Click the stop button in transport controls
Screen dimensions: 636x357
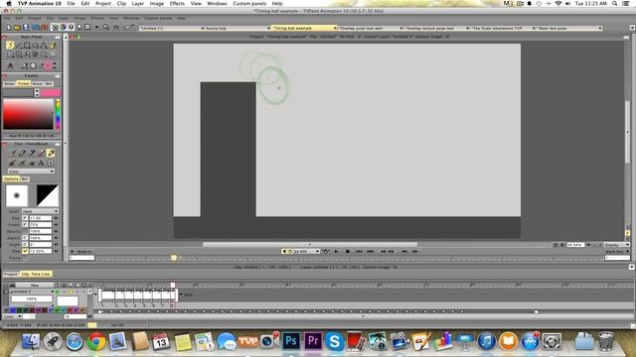(x=348, y=251)
